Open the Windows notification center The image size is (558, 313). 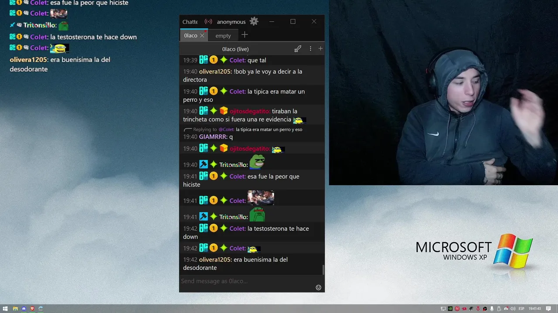coord(548,309)
